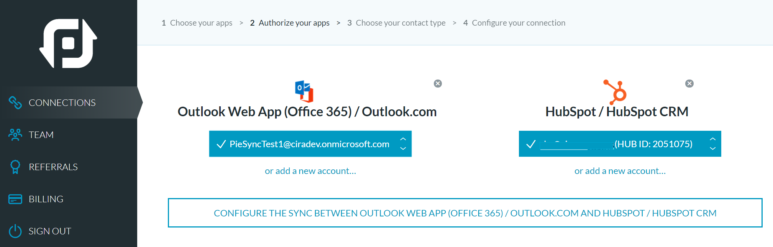Add a new account under Outlook

point(310,171)
